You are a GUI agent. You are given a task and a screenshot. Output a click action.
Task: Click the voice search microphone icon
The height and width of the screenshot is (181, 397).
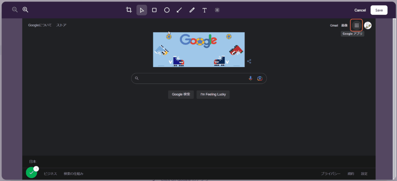(250, 78)
